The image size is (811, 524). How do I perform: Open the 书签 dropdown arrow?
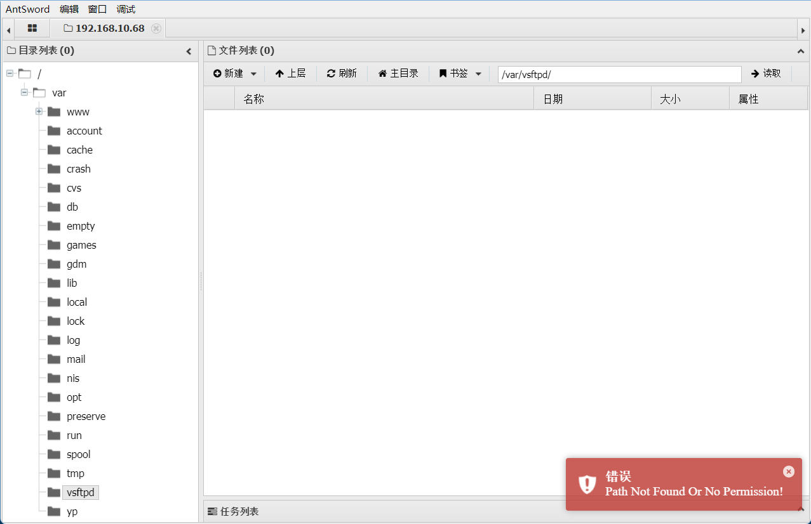coord(478,74)
